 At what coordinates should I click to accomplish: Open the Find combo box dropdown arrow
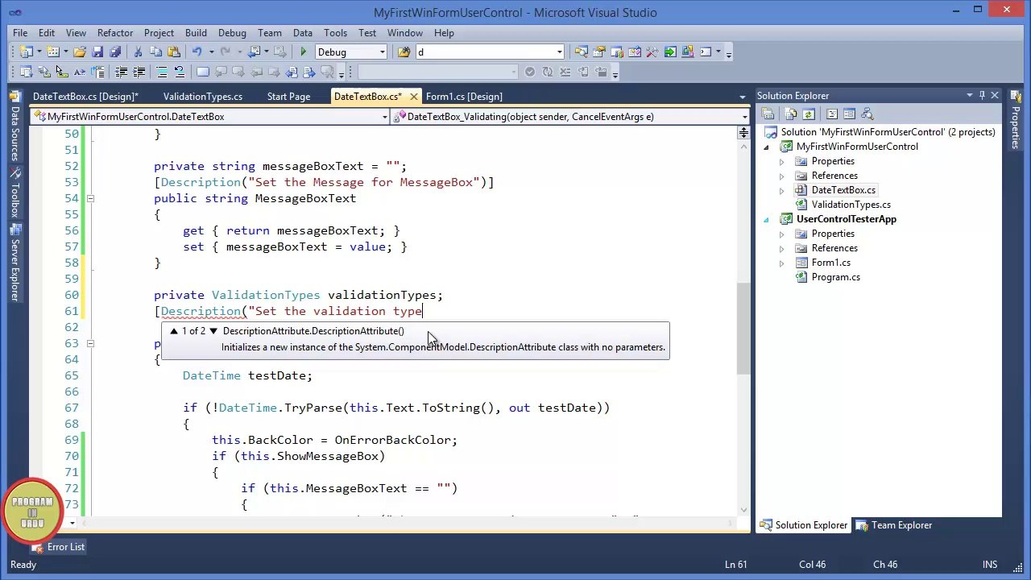(x=559, y=52)
